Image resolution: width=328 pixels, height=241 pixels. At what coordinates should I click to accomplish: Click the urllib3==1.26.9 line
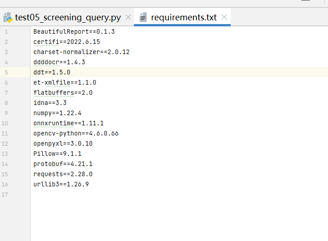tap(61, 185)
